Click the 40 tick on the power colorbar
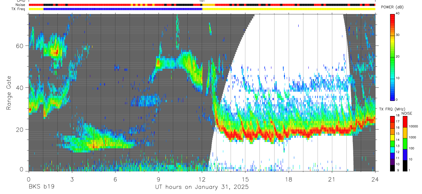The height and width of the screenshot is (194, 422). coord(397,13)
